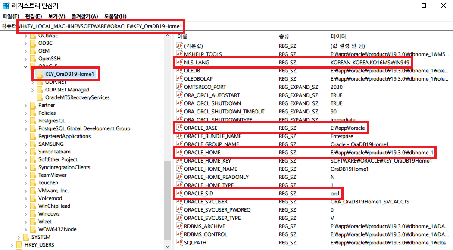This screenshot has width=453, height=250.
Task: Click the string icon beside SQLPATH
Action: pyautogui.click(x=180, y=243)
